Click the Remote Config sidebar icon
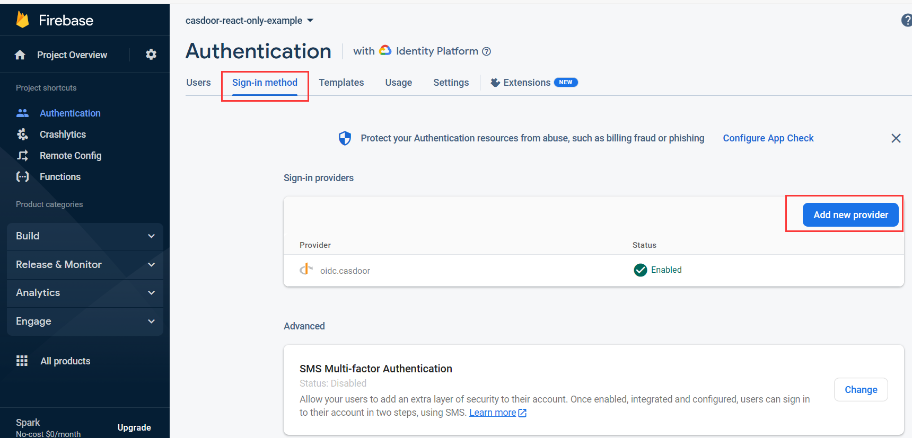Viewport: 912px width, 438px height. [22, 156]
